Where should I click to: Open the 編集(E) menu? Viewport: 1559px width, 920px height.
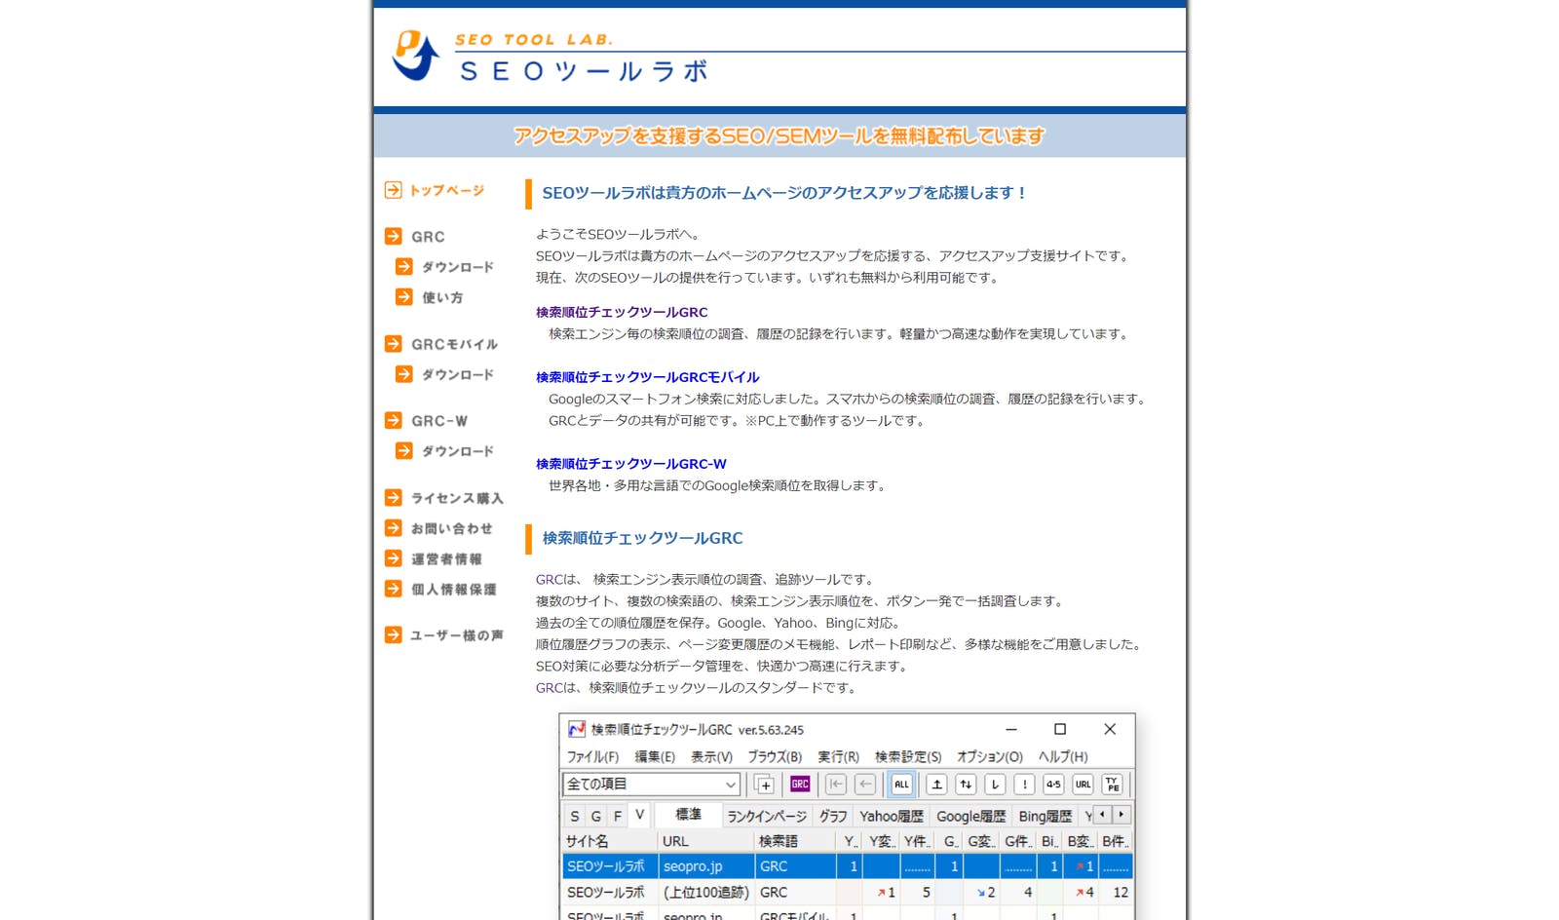coord(655,757)
